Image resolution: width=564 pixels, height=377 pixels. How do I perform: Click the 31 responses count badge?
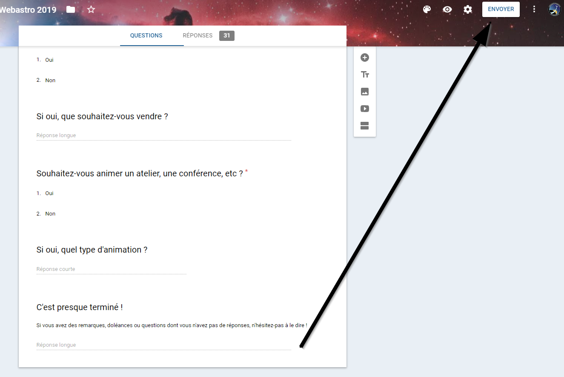pyautogui.click(x=227, y=36)
